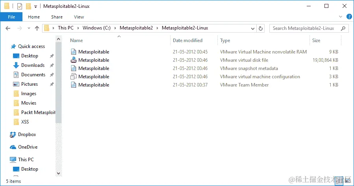354x186 pixels.
Task: Click date '21-05-2012 00:37'
Action: click(x=190, y=85)
